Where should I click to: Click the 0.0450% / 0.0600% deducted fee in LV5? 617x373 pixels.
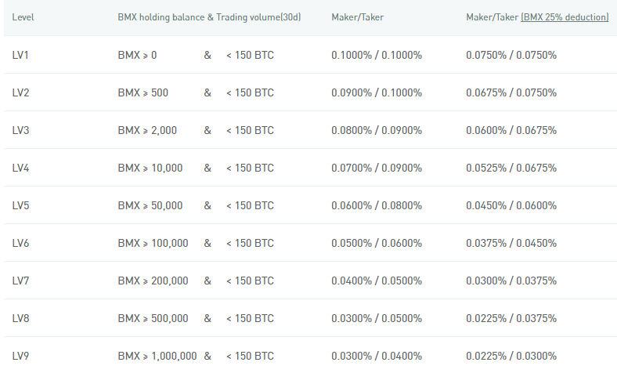tap(511, 205)
